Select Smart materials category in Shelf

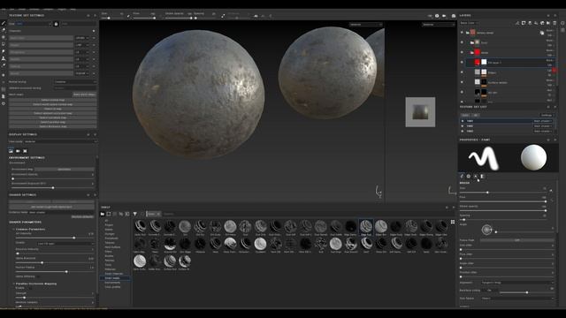(x=114, y=274)
